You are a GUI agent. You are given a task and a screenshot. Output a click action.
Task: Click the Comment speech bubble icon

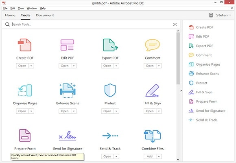pyautogui.click(x=152, y=45)
